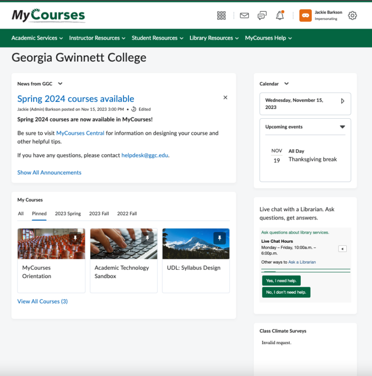Follow the MyCourses Central link

[80, 133]
